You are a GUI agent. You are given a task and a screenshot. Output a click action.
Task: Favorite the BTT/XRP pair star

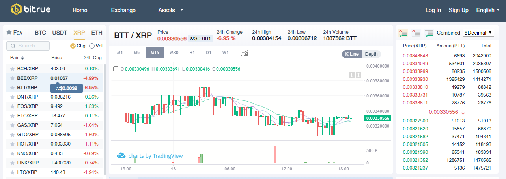[x=13, y=88]
